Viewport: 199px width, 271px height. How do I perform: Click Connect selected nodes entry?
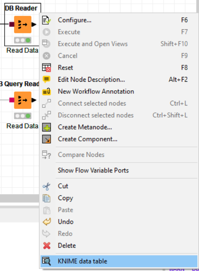[119, 103]
